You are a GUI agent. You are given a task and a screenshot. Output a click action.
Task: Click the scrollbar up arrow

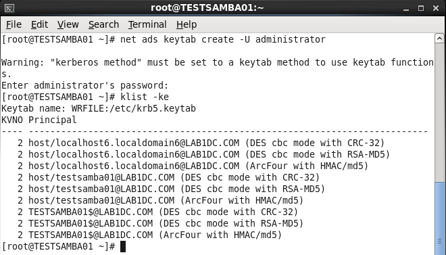pos(439,39)
